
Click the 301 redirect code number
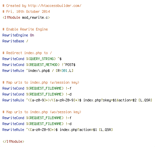64,71
